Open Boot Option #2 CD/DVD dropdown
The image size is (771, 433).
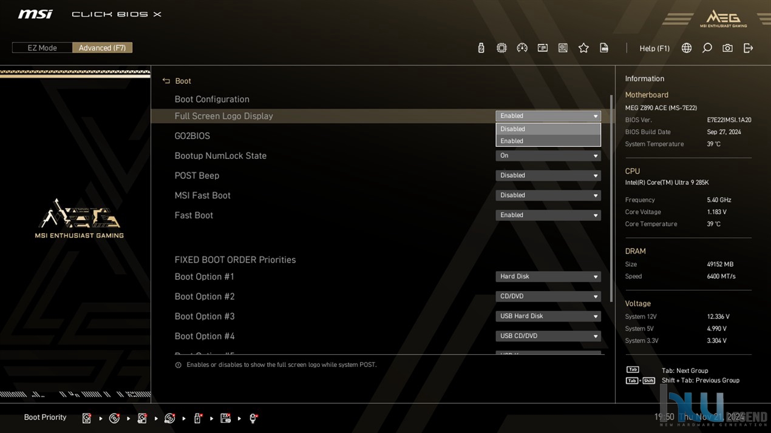(548, 297)
